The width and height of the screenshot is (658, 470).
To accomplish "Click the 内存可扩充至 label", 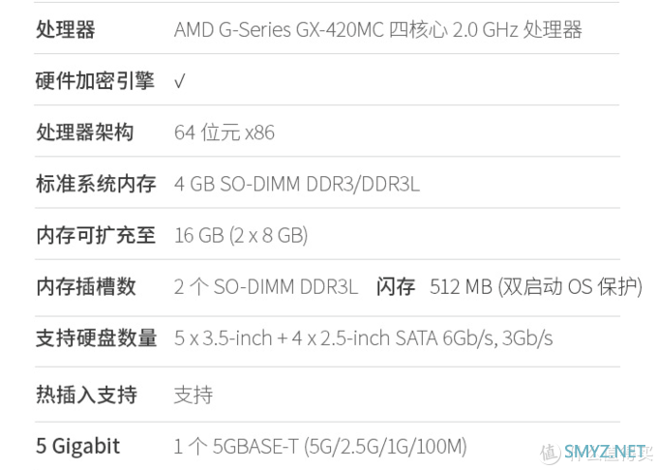I will coord(96,235).
